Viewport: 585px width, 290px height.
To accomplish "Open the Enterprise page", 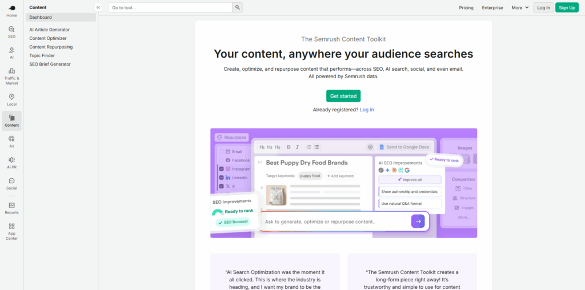I will pyautogui.click(x=492, y=7).
